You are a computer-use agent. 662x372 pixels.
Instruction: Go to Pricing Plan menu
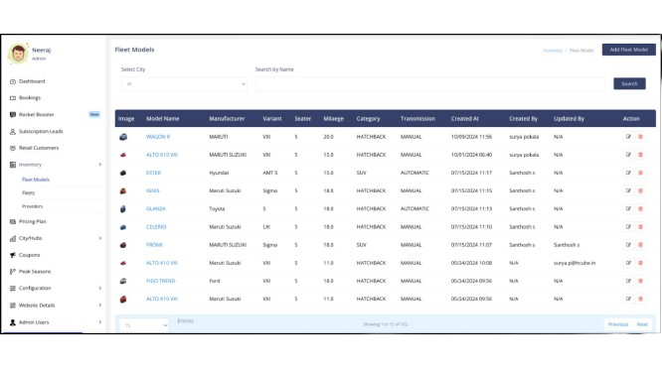click(33, 221)
